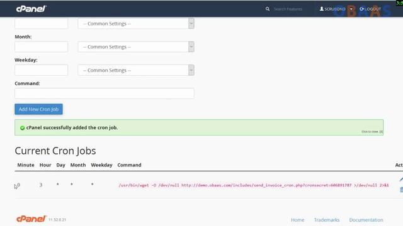Open the Documentation footer link
Screen dimensions: 403x226
pos(366,220)
